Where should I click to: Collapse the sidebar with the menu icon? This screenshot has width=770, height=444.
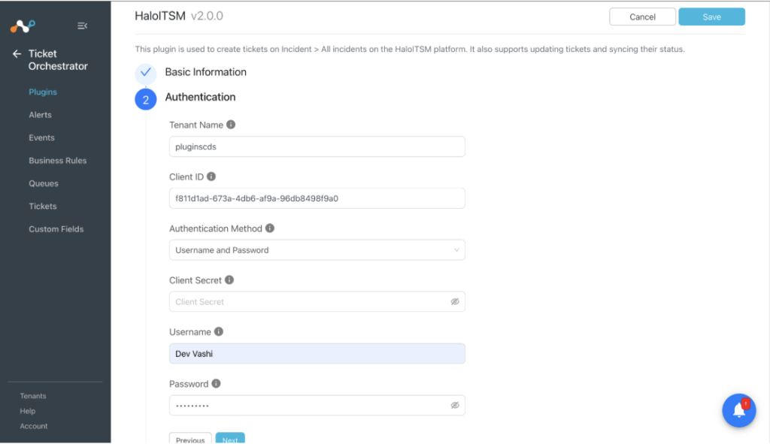[83, 26]
